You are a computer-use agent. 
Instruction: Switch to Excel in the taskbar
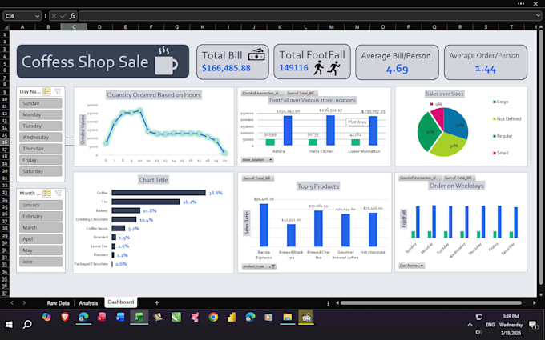[139, 317]
